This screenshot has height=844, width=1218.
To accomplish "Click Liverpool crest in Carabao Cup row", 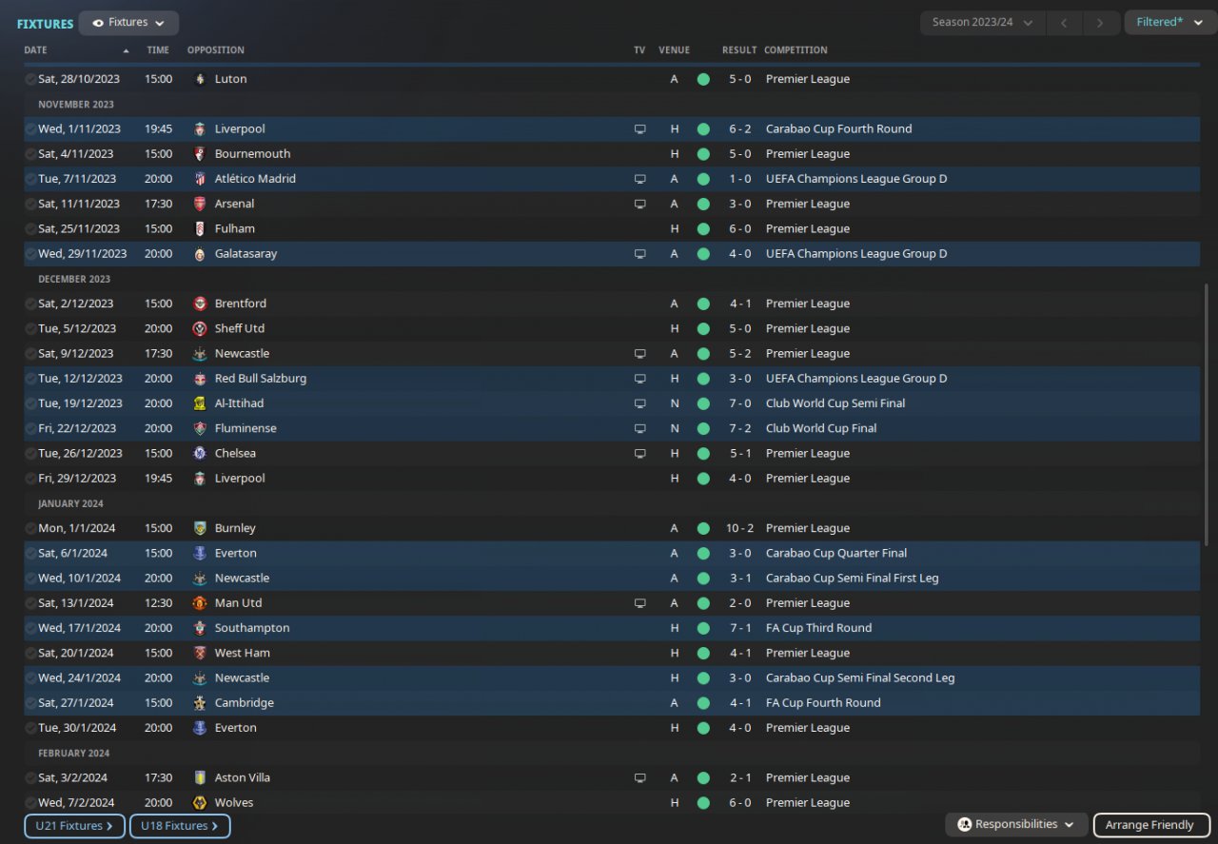I will coord(199,128).
